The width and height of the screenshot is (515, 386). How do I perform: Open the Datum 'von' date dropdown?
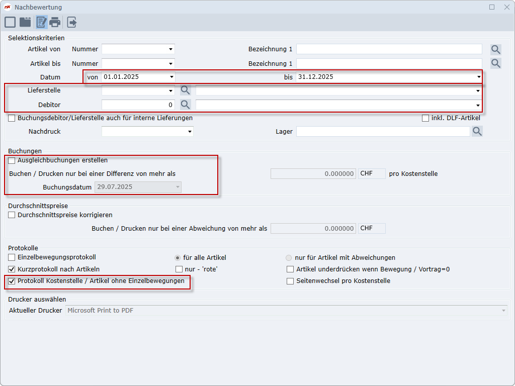(x=171, y=77)
